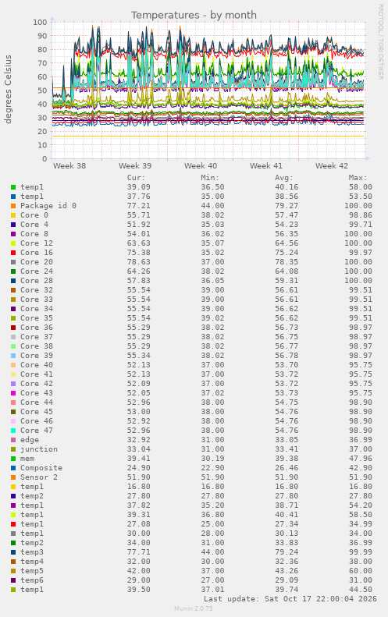This screenshot has height=617, width=388.
Task: Select the Core 4 legend label
Action: (34, 225)
